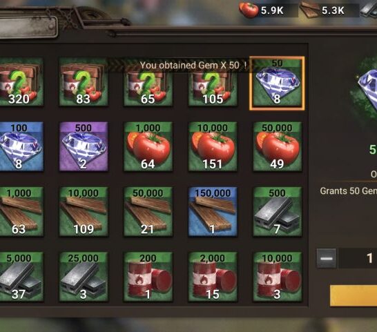Viewport: 377px width, 332px height.
Task: Pick the 10,000 fuel barrel item
Action: tap(277, 277)
